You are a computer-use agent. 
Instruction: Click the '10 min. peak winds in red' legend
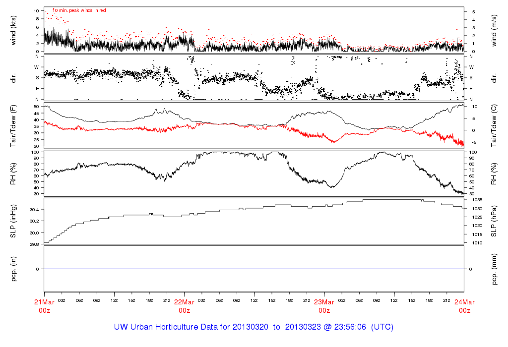[79, 10]
